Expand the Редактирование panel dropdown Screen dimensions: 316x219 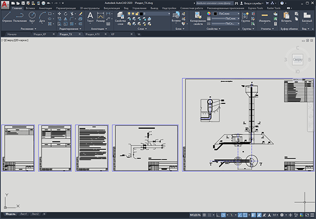(71, 29)
